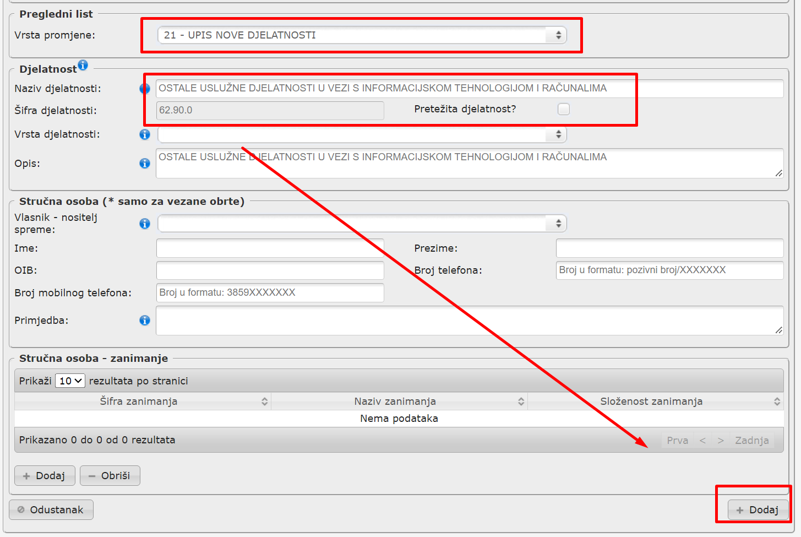Click Dodaj button under the zanimanje table
The height and width of the screenshot is (537, 801).
pyautogui.click(x=45, y=476)
